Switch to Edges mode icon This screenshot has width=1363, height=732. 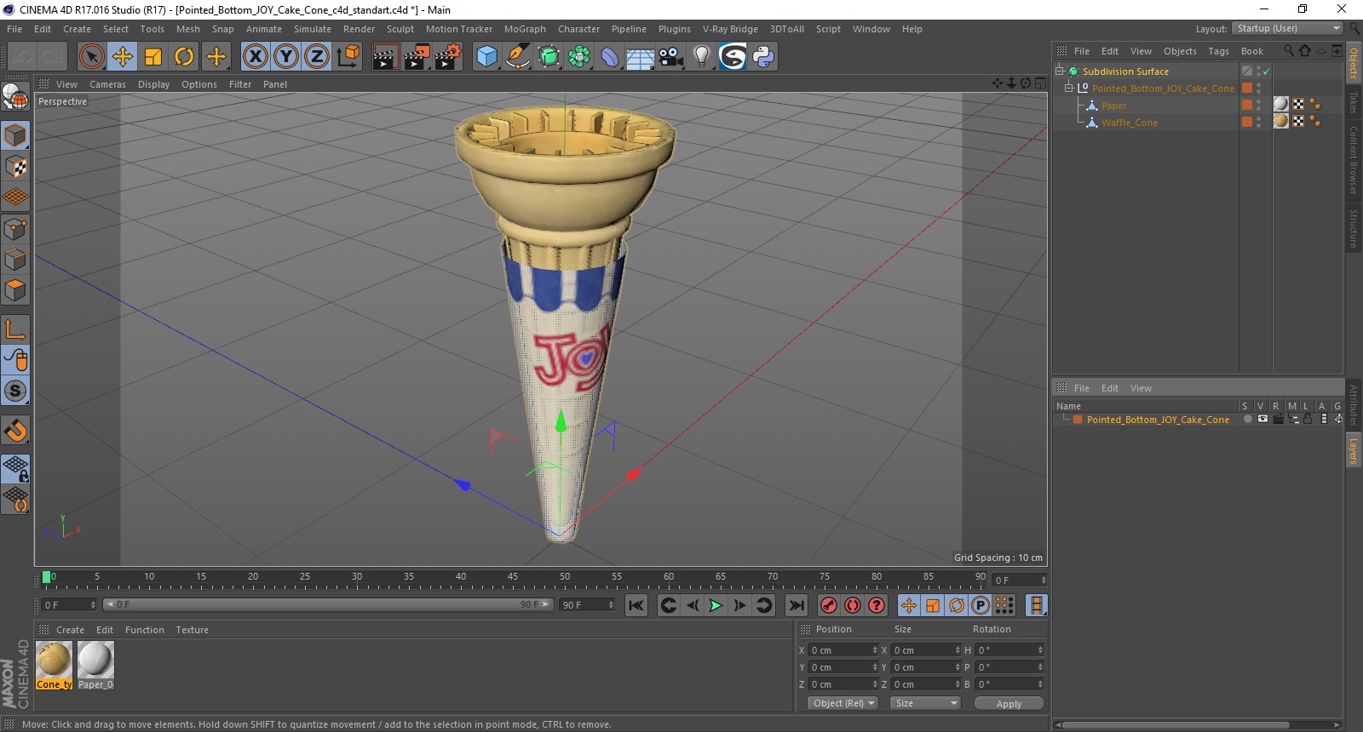point(15,259)
